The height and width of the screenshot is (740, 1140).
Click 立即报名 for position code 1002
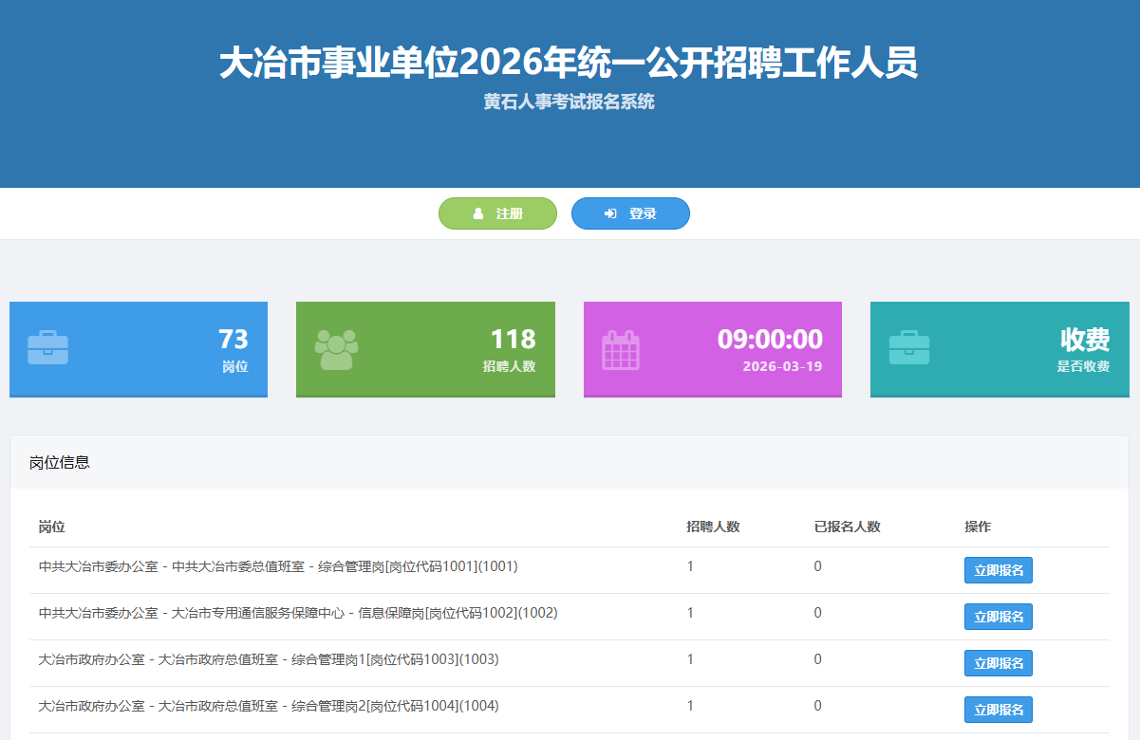point(998,617)
